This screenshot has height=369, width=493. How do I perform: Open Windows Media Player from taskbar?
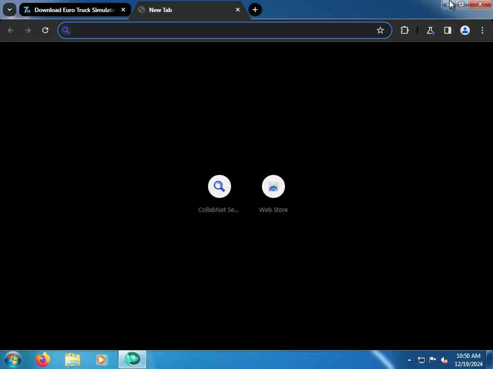click(101, 359)
